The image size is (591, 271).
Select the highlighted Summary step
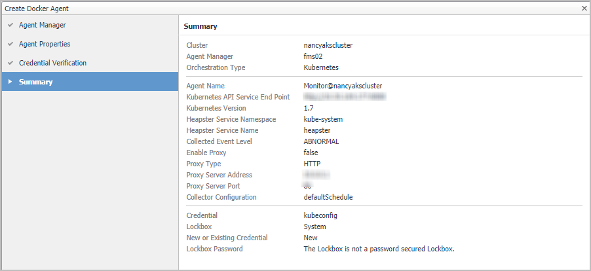(36, 82)
